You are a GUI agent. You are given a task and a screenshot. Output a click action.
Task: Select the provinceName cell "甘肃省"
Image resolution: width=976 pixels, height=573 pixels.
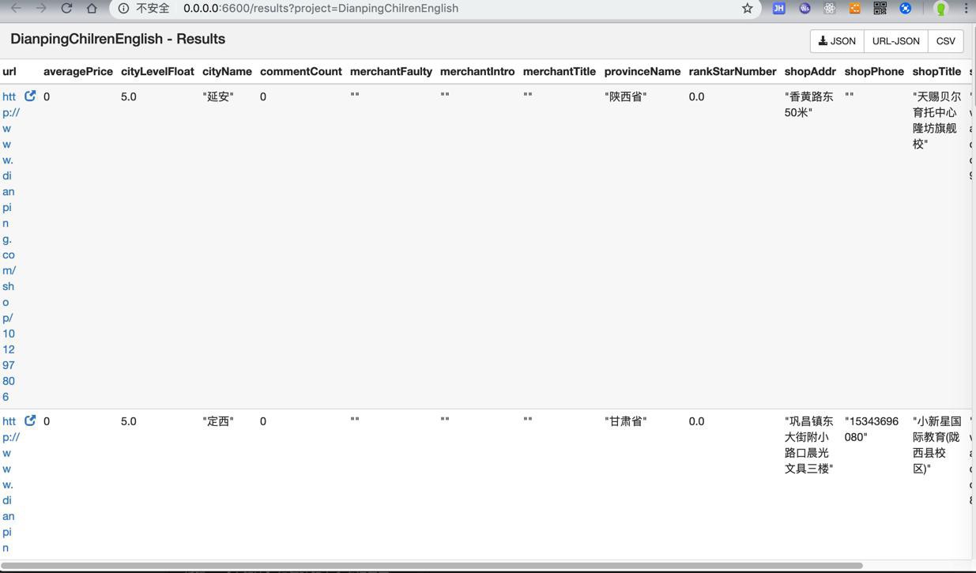click(x=626, y=421)
